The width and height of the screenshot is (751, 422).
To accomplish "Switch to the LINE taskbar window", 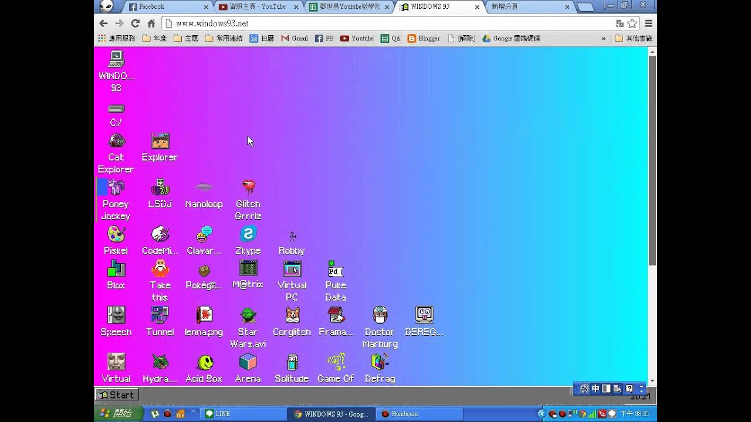I will (x=244, y=414).
